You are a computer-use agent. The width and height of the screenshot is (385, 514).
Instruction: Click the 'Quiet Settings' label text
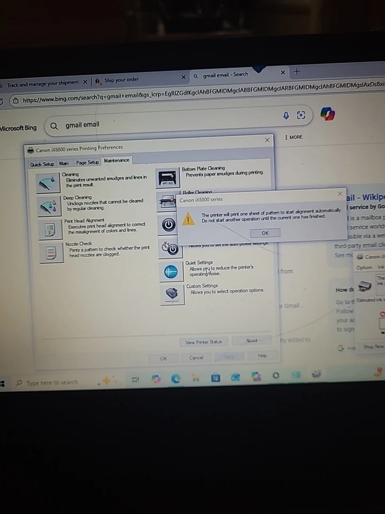click(199, 262)
